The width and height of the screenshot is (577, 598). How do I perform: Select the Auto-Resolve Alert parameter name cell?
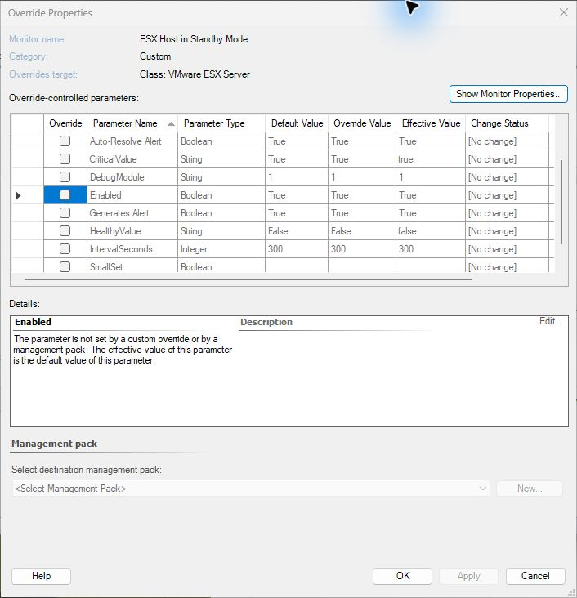(132, 141)
